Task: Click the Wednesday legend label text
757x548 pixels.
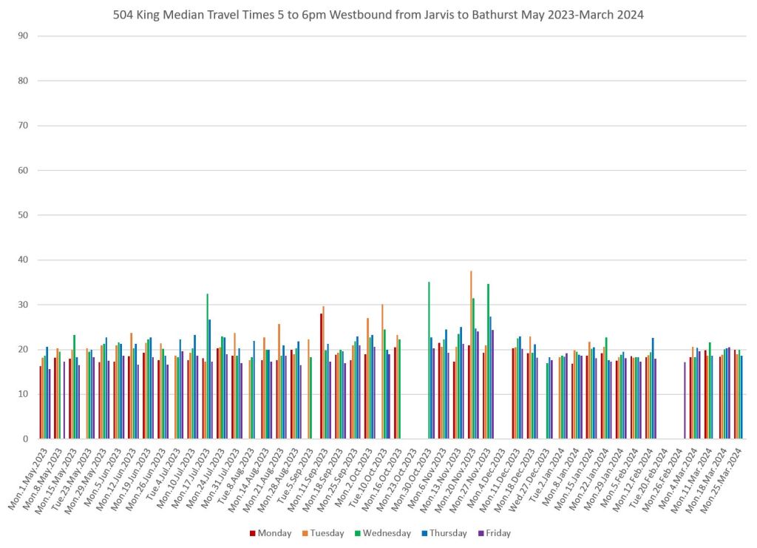Action: 384,533
